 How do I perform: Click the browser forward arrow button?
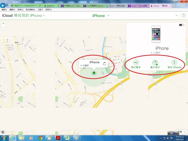pyautogui.click(x=8, y=5)
